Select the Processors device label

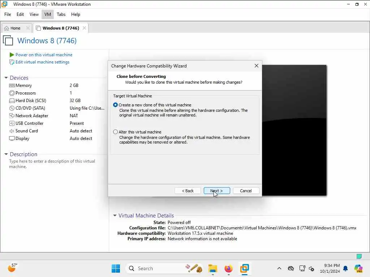click(26, 93)
